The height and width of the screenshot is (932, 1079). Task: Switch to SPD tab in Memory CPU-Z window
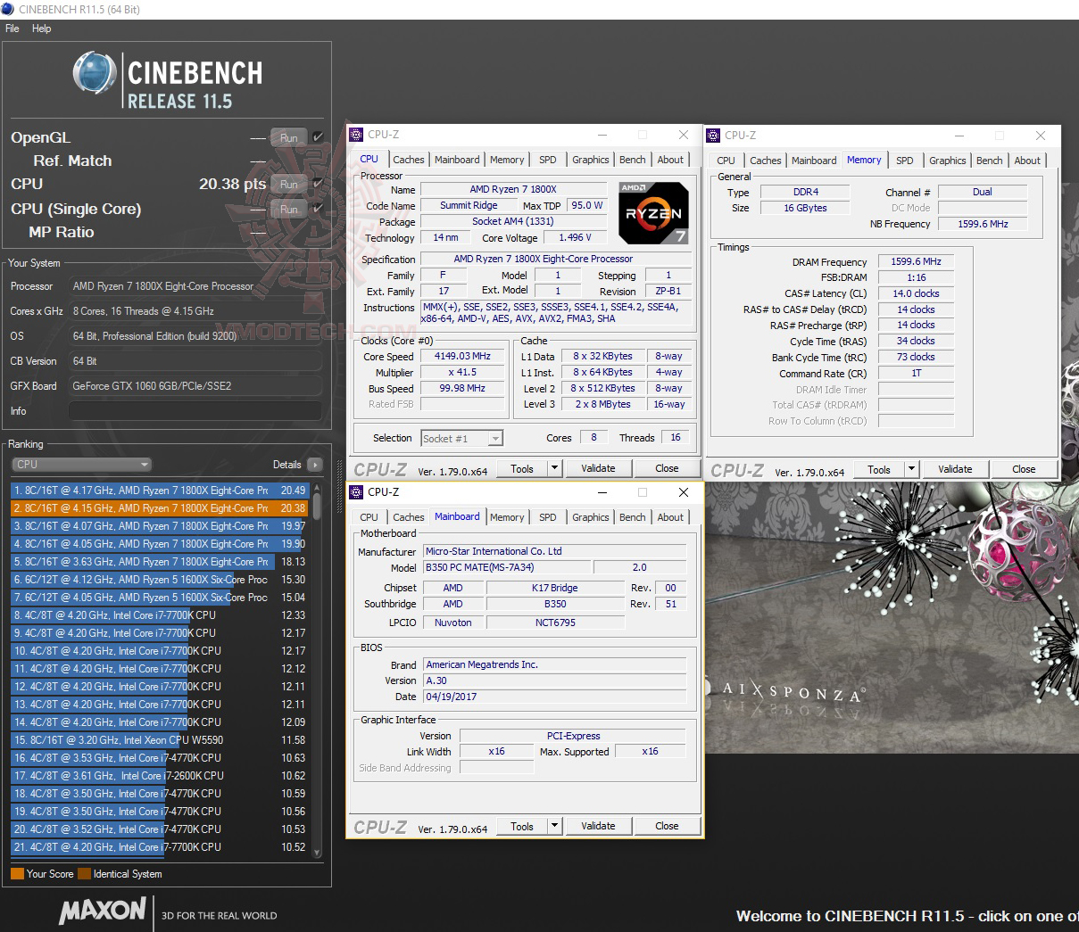pos(905,161)
